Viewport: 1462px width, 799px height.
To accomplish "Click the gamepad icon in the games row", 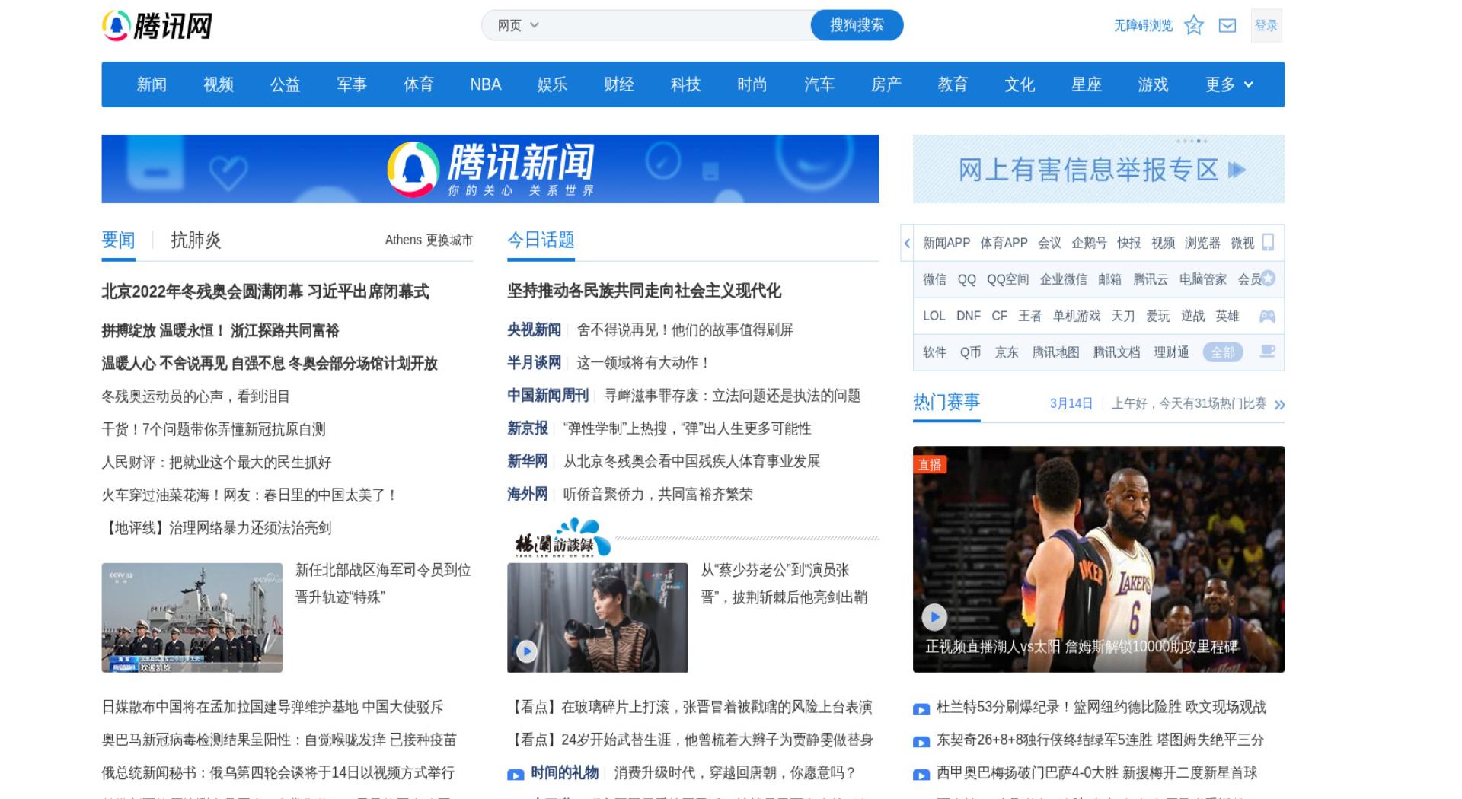I will [x=1267, y=316].
